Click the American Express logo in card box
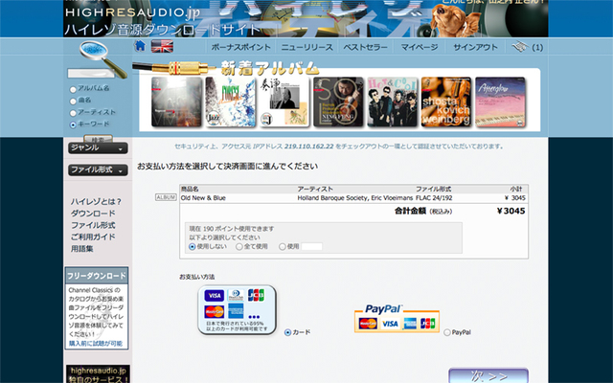Viewport: 613px width, 383px height. (236, 311)
